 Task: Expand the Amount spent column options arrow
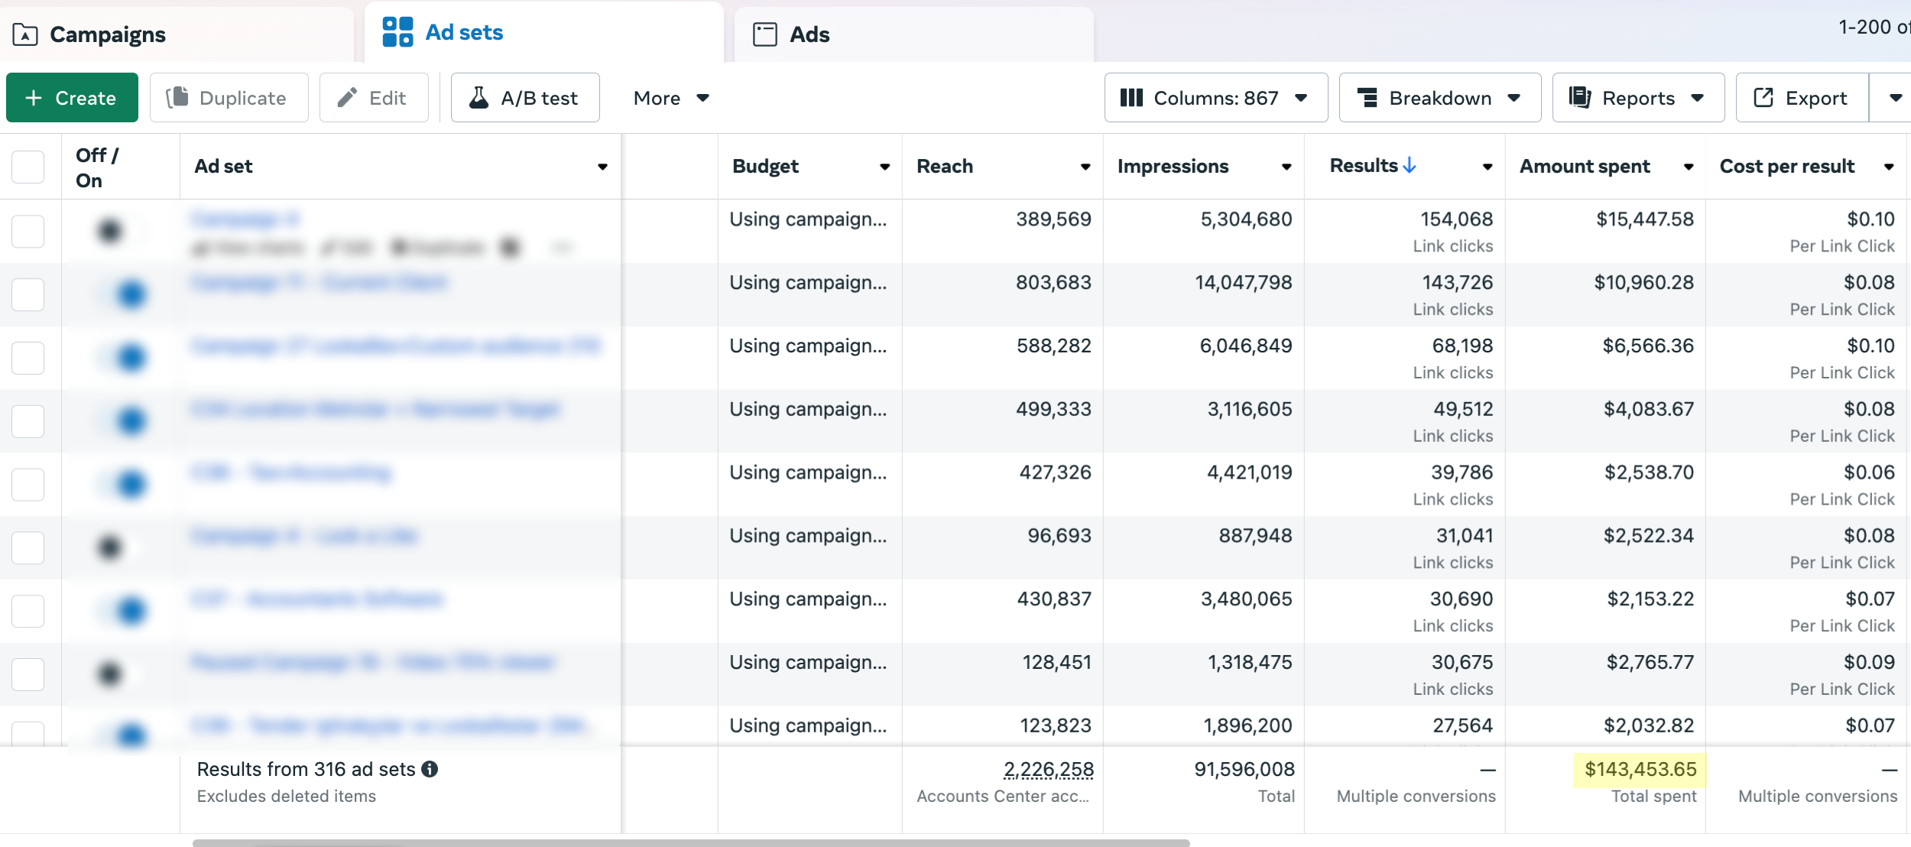click(1689, 167)
